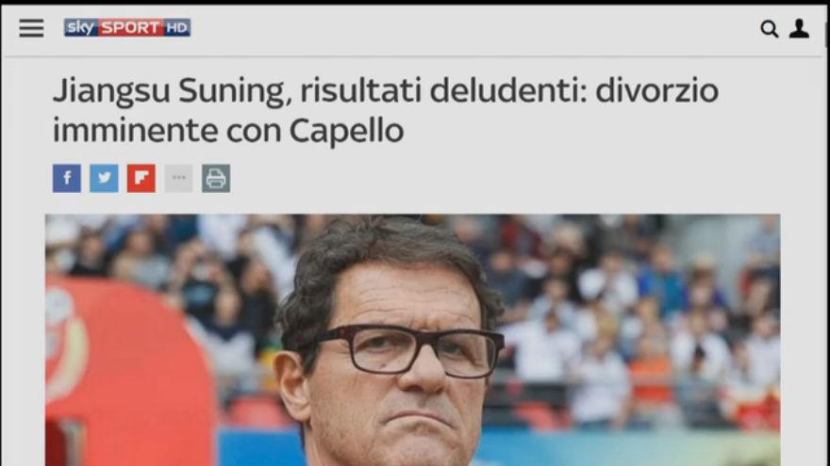Expand more sharing options (three dots)

pos(178,178)
